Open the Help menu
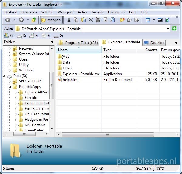182x174 pixels. click(x=144, y=12)
